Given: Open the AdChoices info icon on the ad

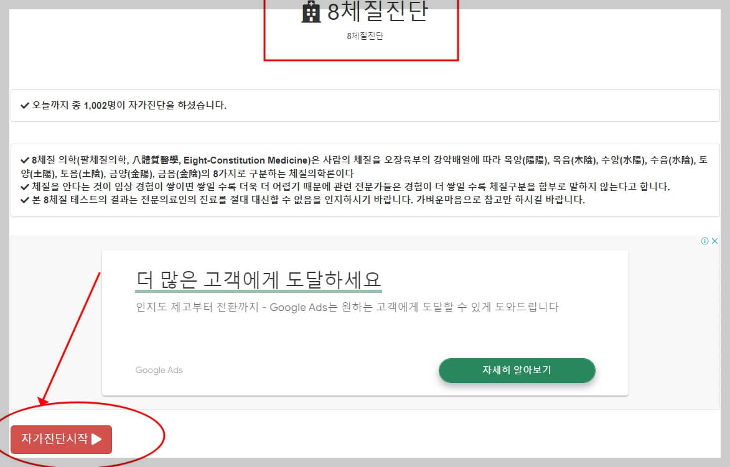Looking at the screenshot, I should coord(704,241).
